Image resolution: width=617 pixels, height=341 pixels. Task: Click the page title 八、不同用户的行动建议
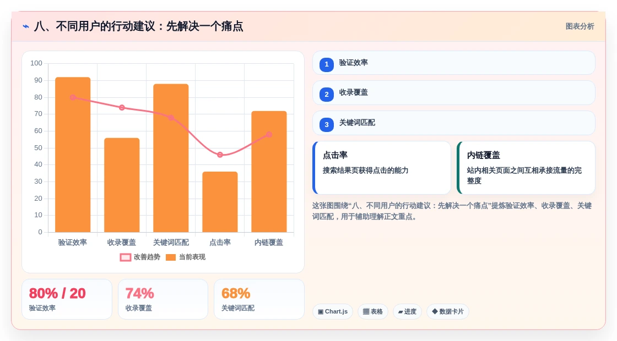pos(138,26)
